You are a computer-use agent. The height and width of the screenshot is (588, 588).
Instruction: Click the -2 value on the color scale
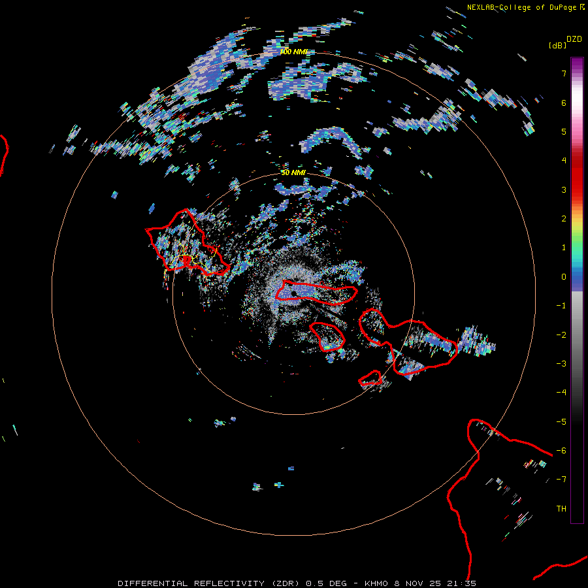point(561,335)
